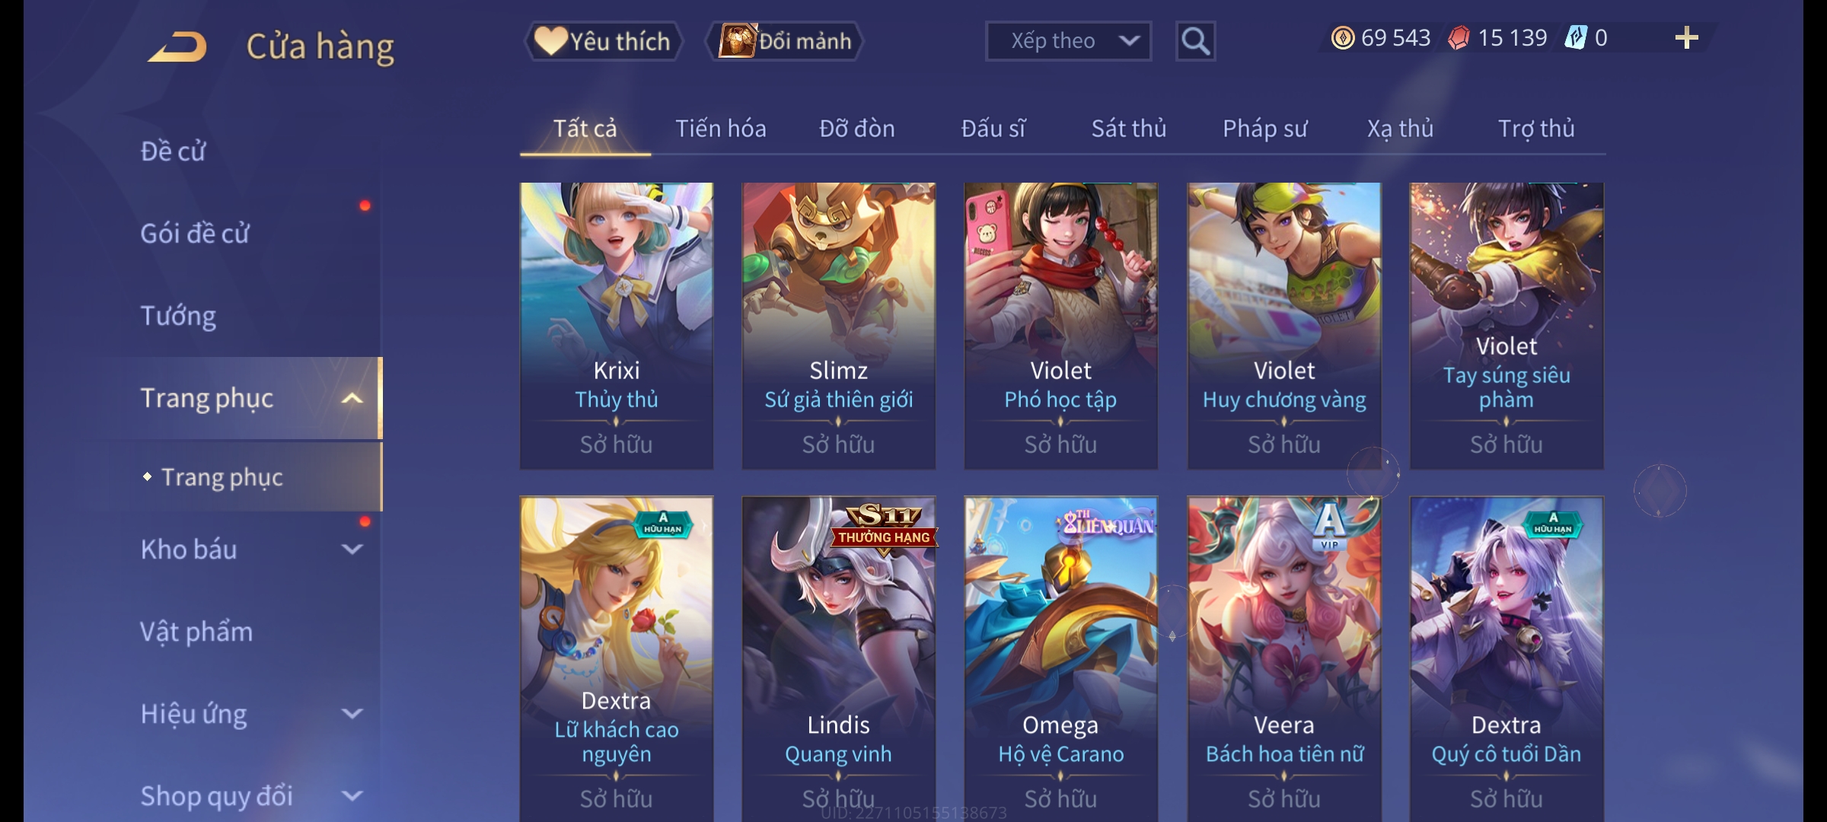This screenshot has width=1827, height=822.
Task: Open the Xếp theo sort dropdown
Action: tap(1068, 41)
